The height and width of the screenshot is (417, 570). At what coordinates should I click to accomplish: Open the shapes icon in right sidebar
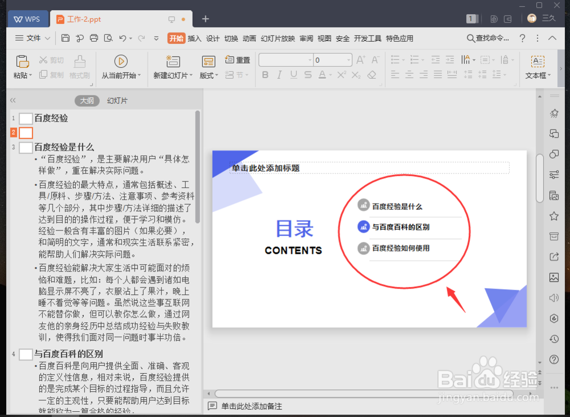click(x=554, y=154)
